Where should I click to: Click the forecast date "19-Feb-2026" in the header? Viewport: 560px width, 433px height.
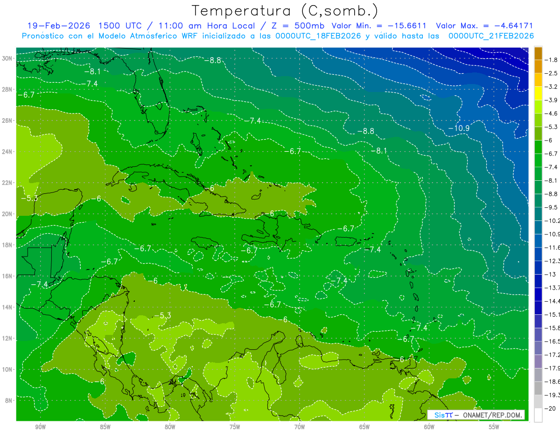point(59,26)
